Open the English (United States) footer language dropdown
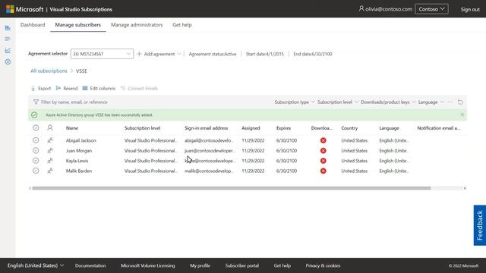 (36, 265)
